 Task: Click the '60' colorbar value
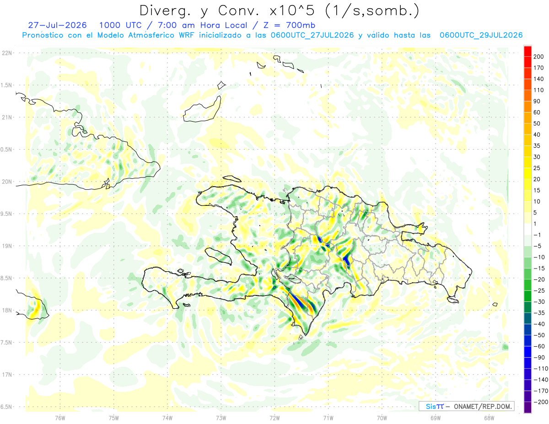[x=538, y=113]
